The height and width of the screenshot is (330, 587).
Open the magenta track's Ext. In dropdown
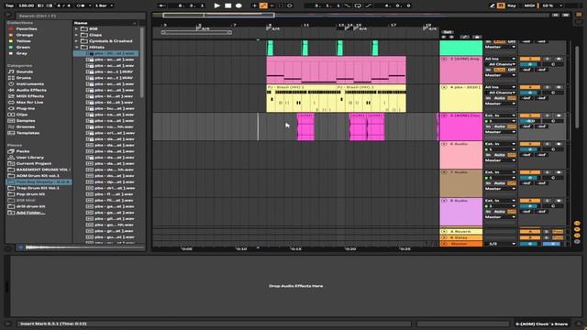(x=500, y=115)
